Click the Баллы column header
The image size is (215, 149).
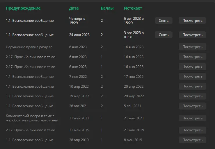[107, 8]
